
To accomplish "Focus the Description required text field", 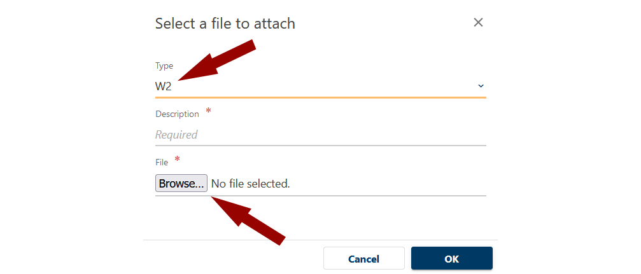I will 320,135.
